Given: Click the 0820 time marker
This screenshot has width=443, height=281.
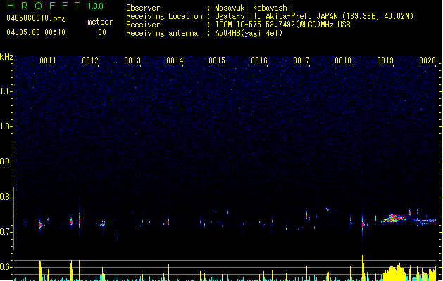Looking at the screenshot, I should coord(428,60).
